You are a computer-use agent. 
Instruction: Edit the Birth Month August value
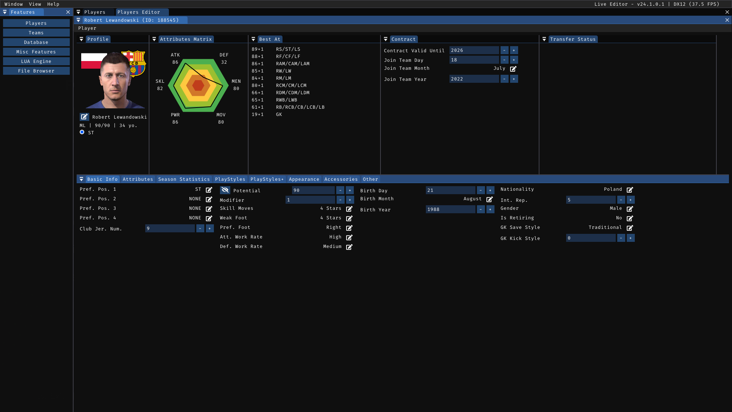(490, 200)
